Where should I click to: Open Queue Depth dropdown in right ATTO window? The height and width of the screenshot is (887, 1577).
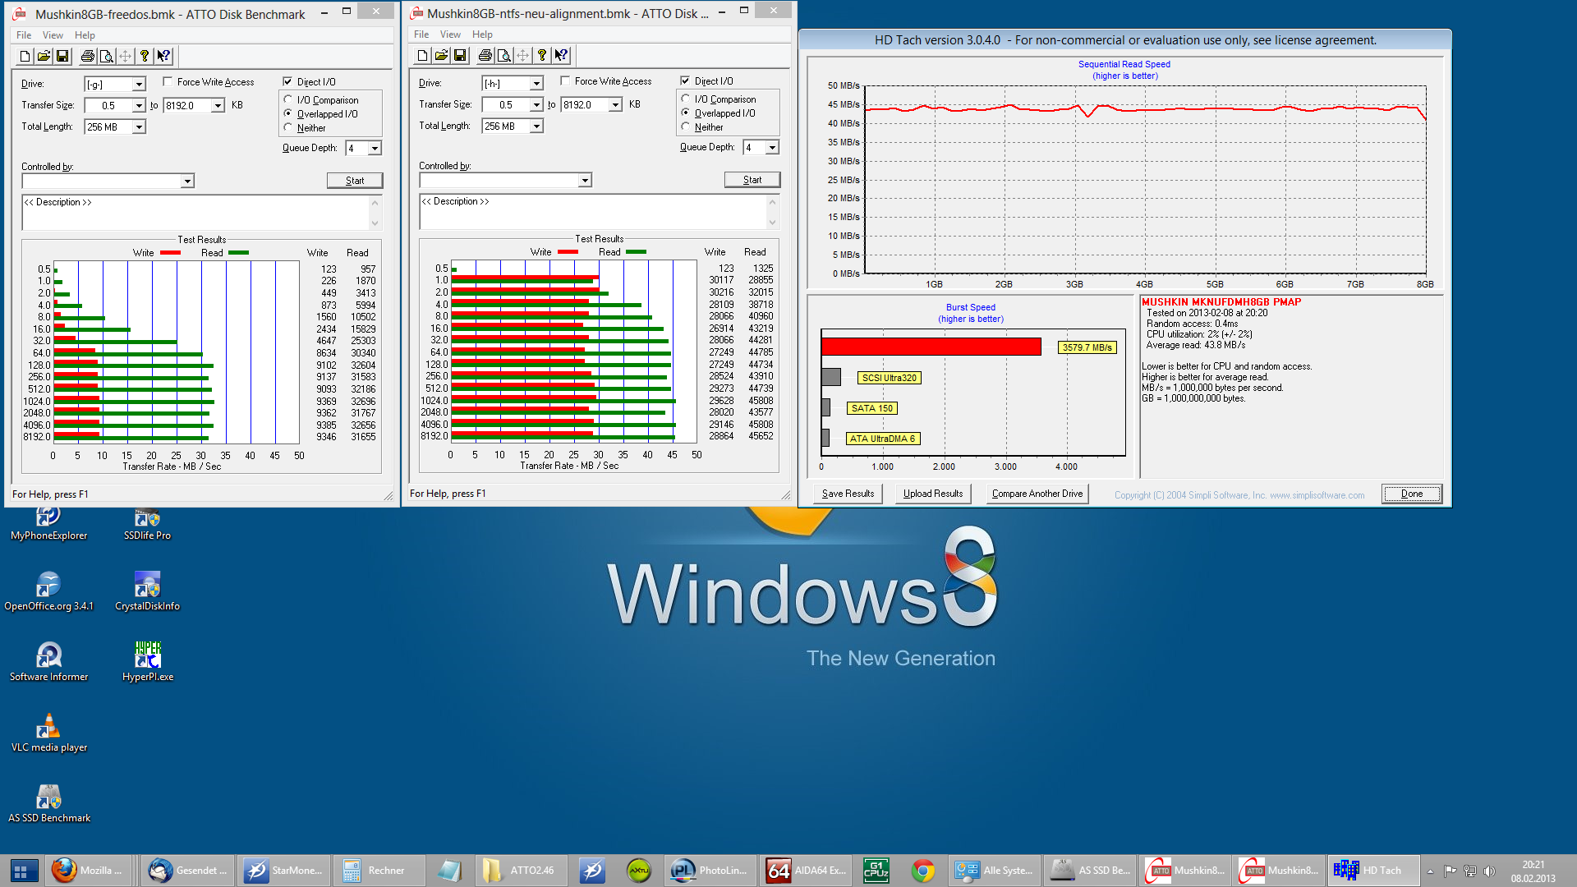(x=772, y=147)
